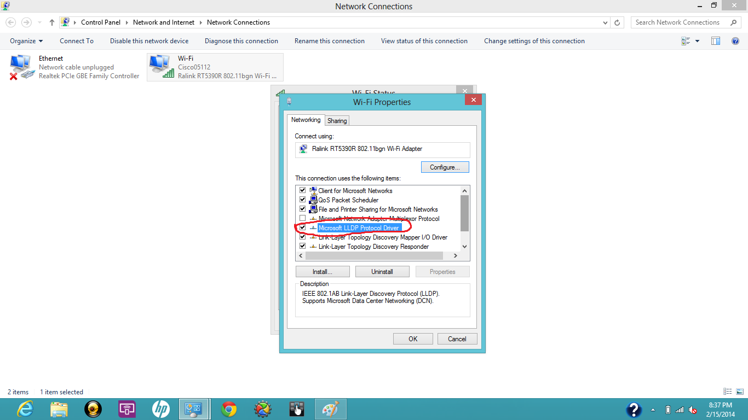Click Diagnose this connection

(x=241, y=41)
